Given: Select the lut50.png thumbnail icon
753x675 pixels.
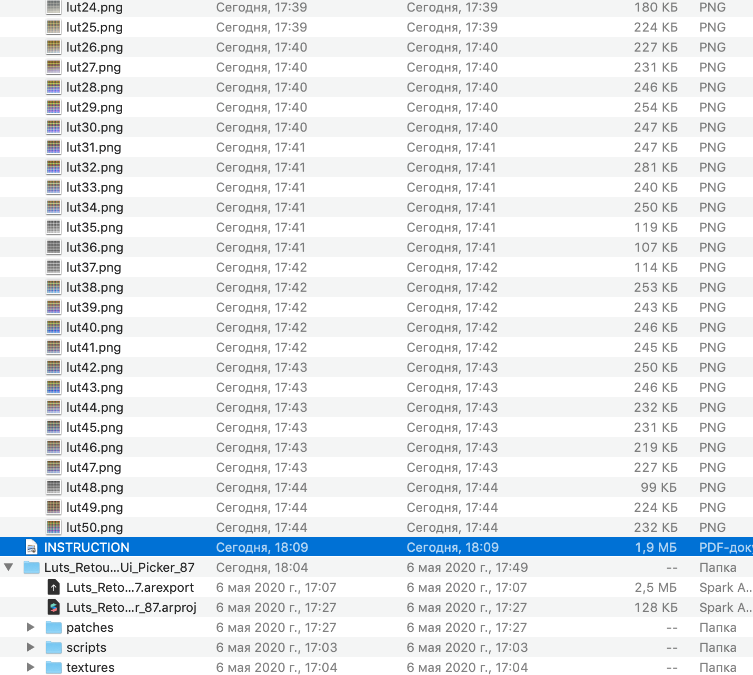Looking at the screenshot, I should pos(54,528).
